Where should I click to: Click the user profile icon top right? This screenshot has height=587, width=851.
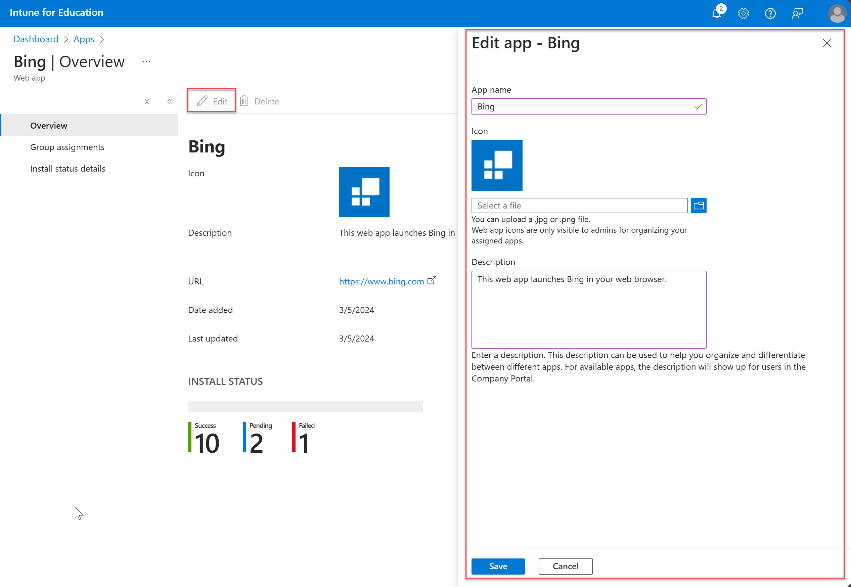click(837, 13)
